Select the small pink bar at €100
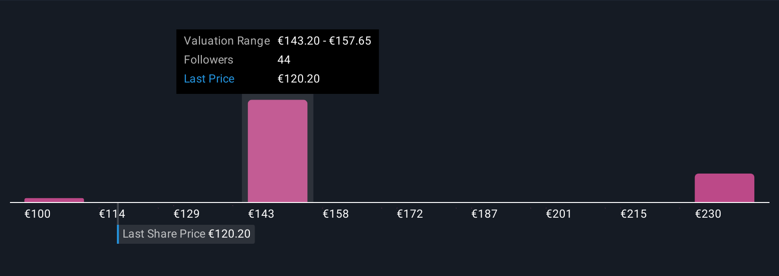 tap(54, 200)
